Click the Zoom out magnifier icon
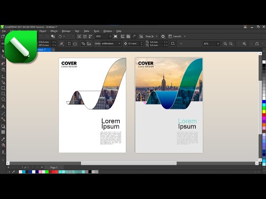Image resolution: width=266 pixels, height=199 pixels. pyautogui.click(x=231, y=44)
